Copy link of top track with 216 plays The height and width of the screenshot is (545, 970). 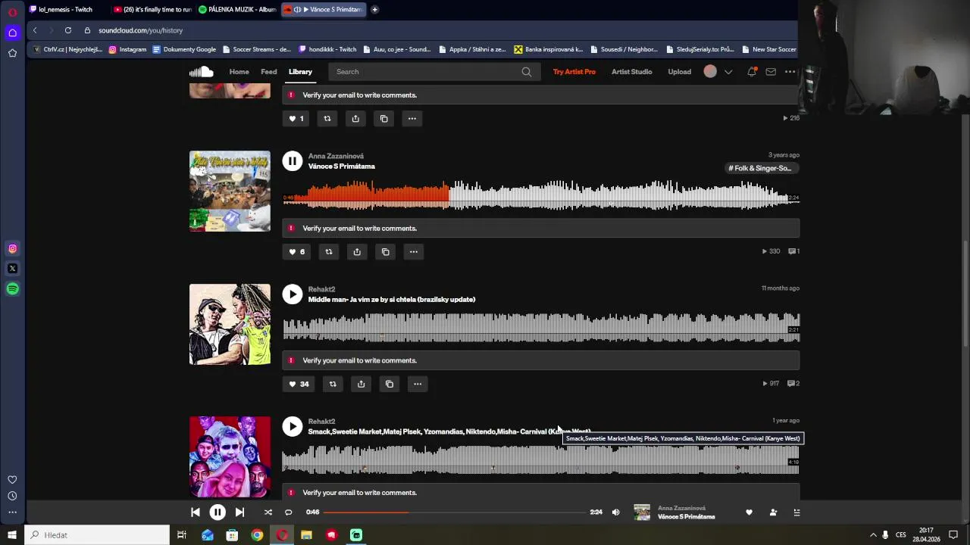pos(383,118)
